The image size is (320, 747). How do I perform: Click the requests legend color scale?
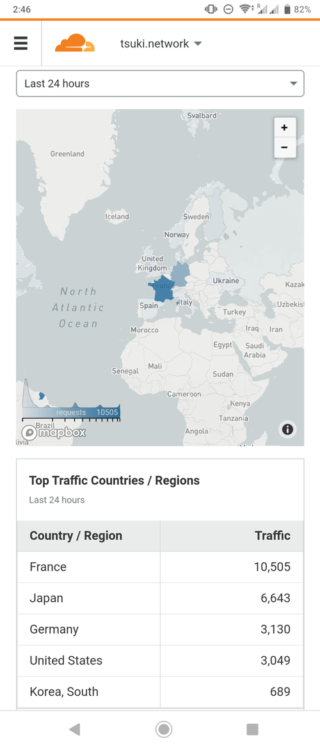[71, 412]
